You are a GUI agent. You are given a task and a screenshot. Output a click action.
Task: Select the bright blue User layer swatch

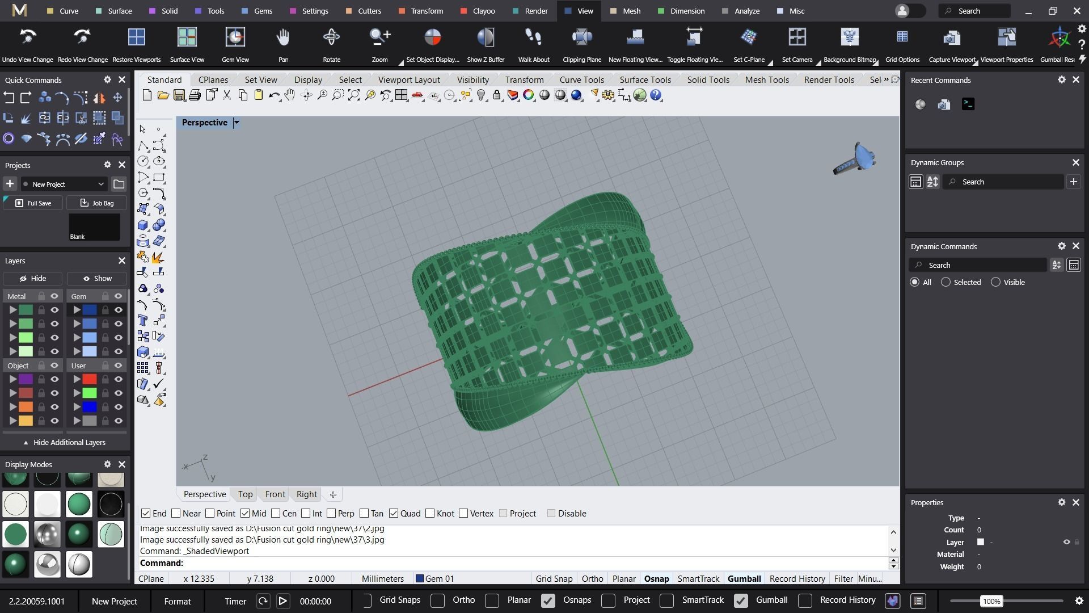pyautogui.click(x=90, y=407)
